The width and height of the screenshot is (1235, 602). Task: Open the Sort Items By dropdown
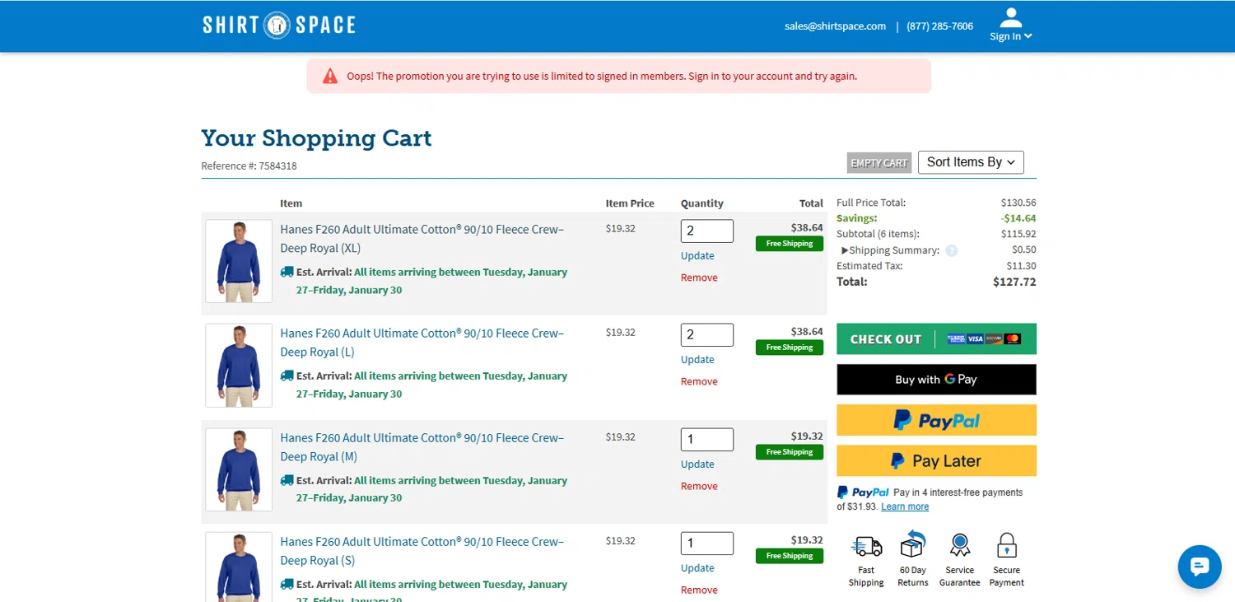971,162
